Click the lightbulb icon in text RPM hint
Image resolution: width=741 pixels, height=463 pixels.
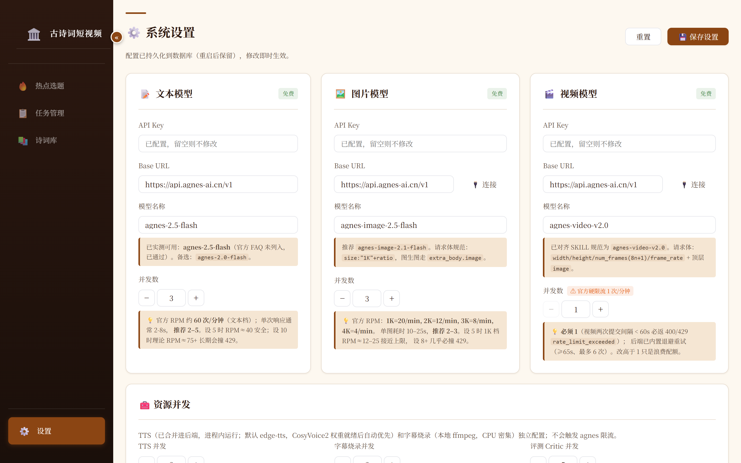(150, 320)
